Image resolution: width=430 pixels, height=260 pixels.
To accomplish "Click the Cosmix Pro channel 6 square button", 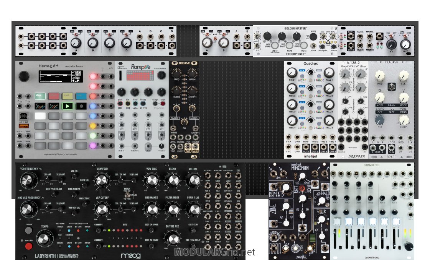I will [x=396, y=221].
